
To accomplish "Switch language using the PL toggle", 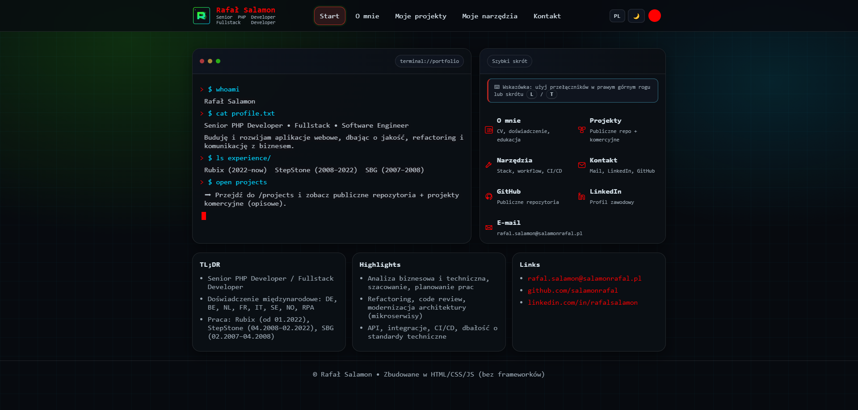I will pos(617,16).
